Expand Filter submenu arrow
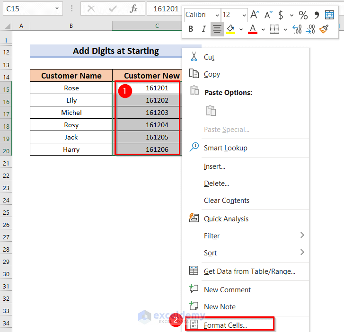Screen dimensions: 344x332 tap(302, 235)
